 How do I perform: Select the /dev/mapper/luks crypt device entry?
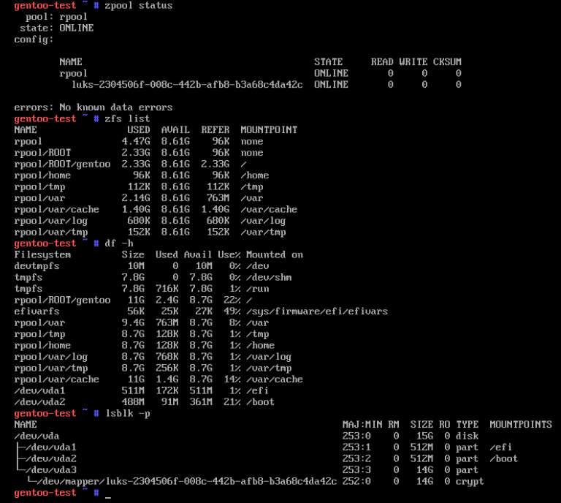pyautogui.click(x=186, y=482)
